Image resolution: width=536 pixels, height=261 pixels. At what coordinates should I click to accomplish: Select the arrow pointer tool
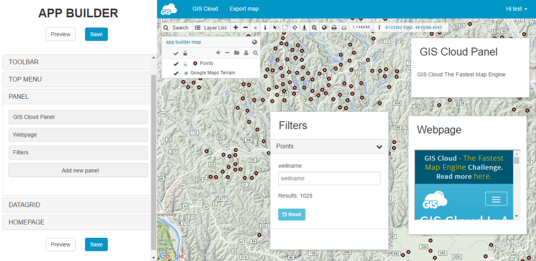tap(275, 27)
